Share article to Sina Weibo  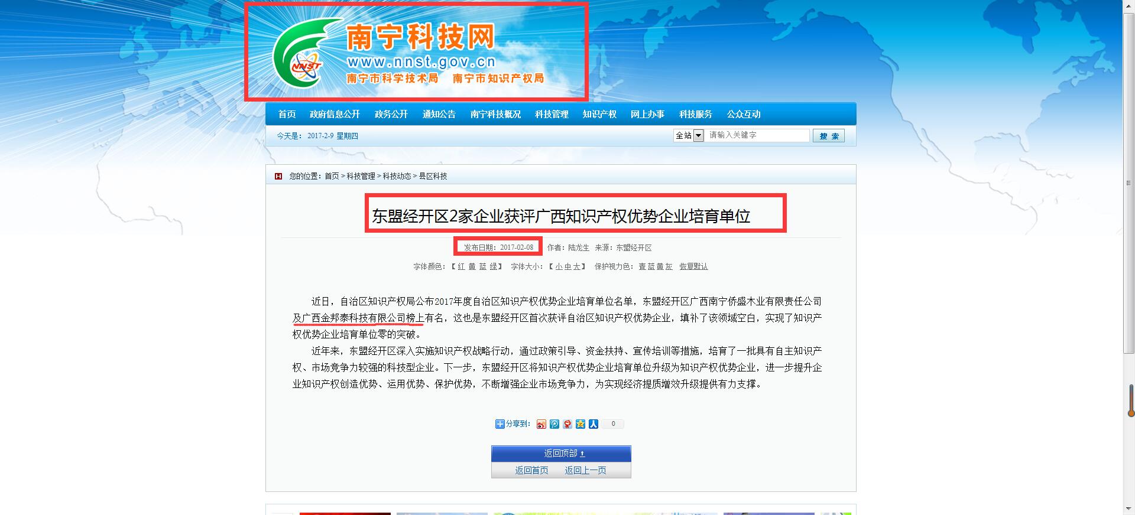pos(541,424)
